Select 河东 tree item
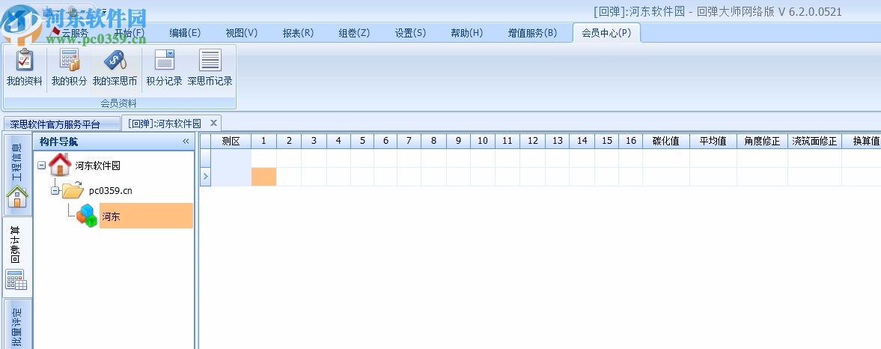Viewport: 881px width, 349px height. 146,216
